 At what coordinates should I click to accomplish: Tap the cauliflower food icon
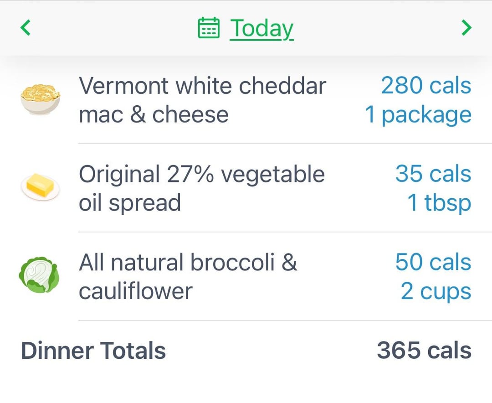coord(39,275)
